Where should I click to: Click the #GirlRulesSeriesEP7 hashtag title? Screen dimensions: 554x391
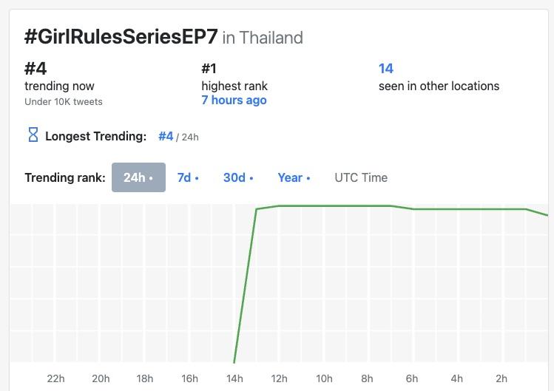click(121, 37)
